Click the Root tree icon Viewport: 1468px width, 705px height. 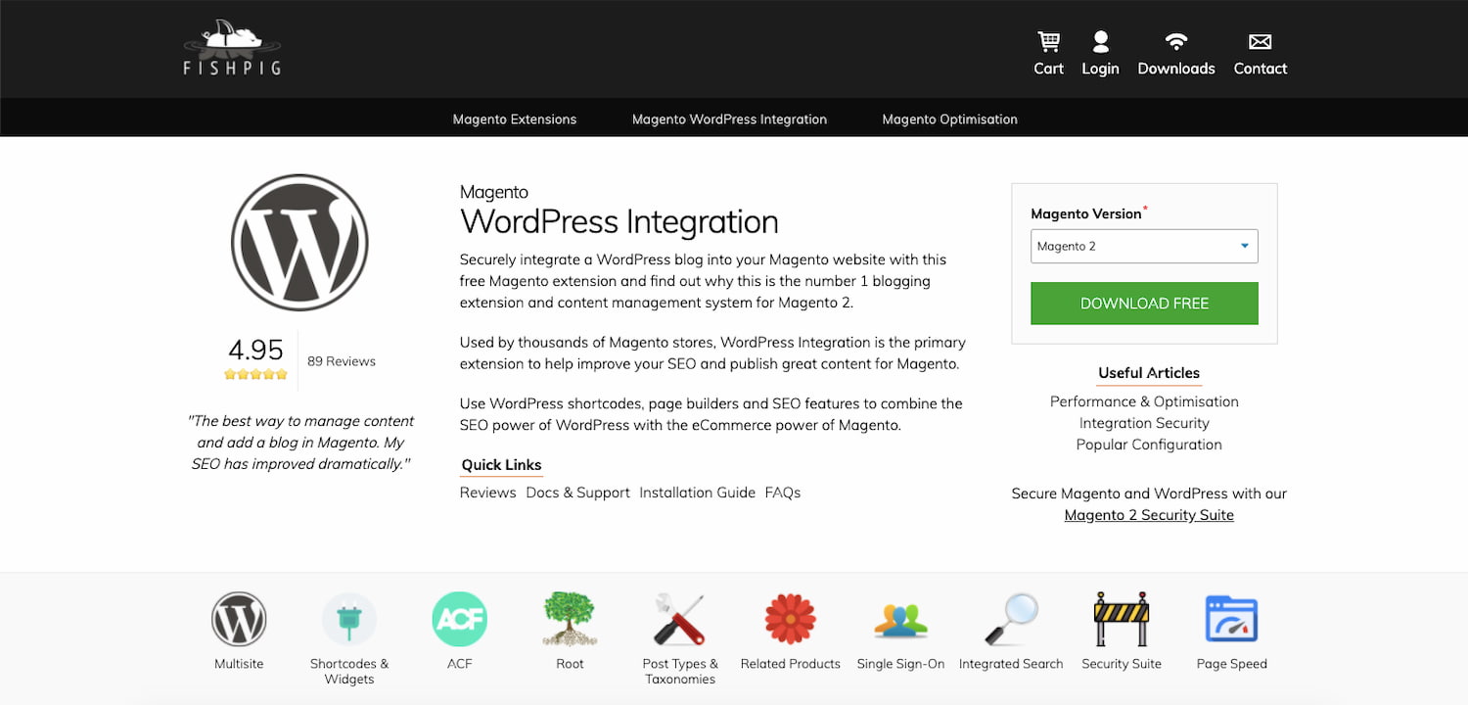click(x=570, y=619)
